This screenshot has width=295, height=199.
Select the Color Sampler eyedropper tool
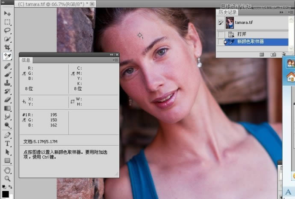7,56
